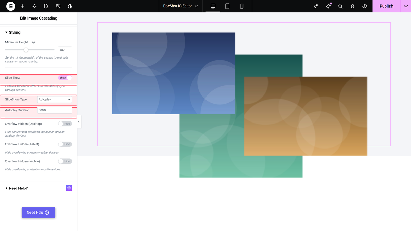411x231 pixels.
Task: Click the floating Need Help button
Action: click(x=38, y=213)
